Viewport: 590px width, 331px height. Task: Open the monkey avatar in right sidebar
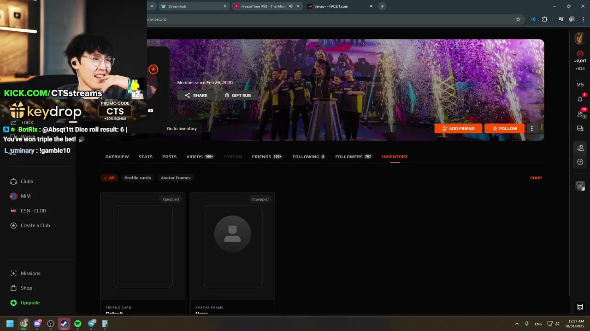pyautogui.click(x=580, y=186)
